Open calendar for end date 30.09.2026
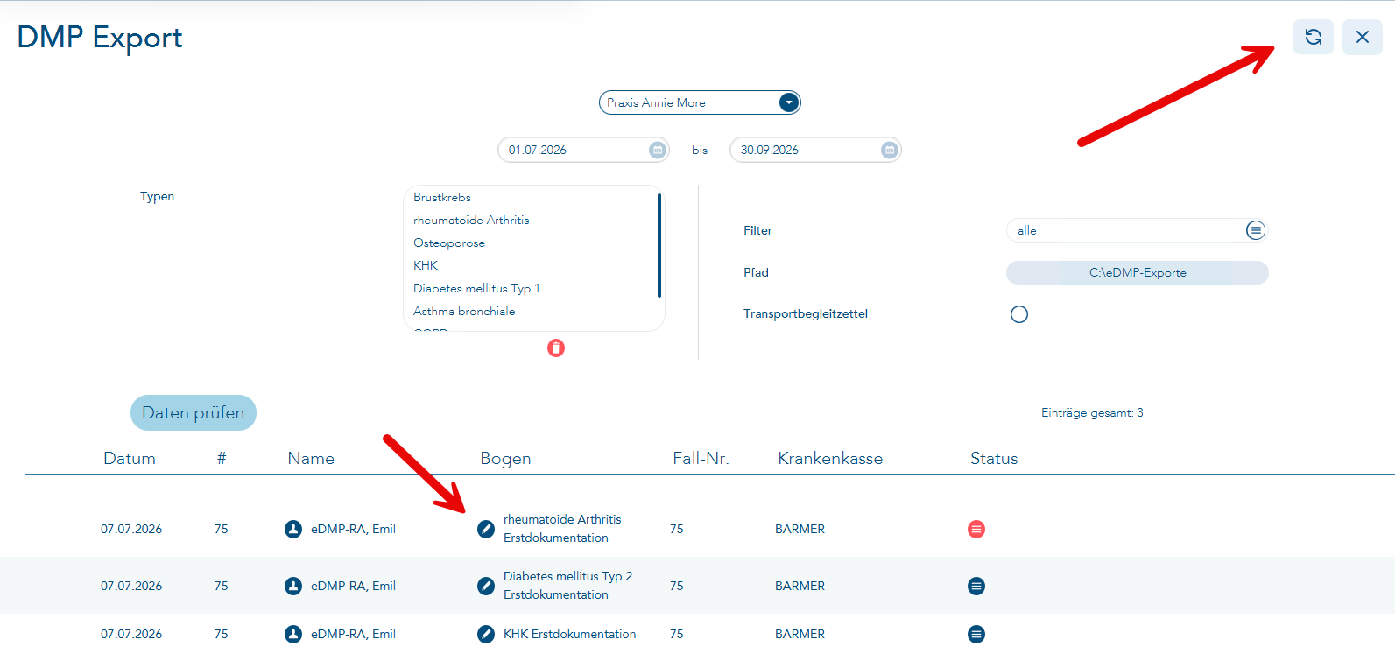1395x668 pixels. coord(890,150)
